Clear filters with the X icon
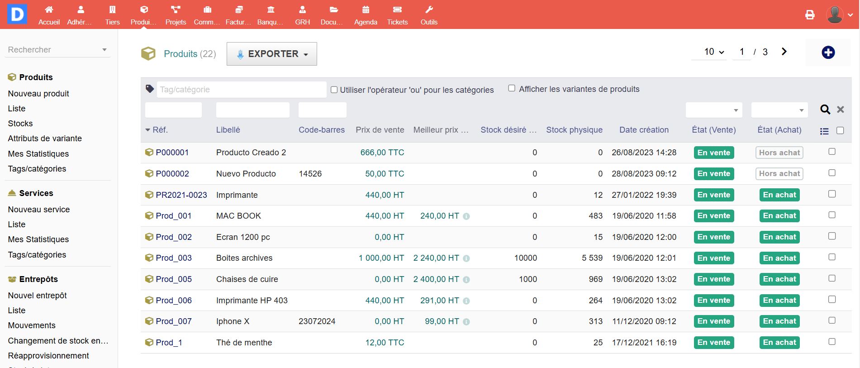860x368 pixels. [x=841, y=110]
